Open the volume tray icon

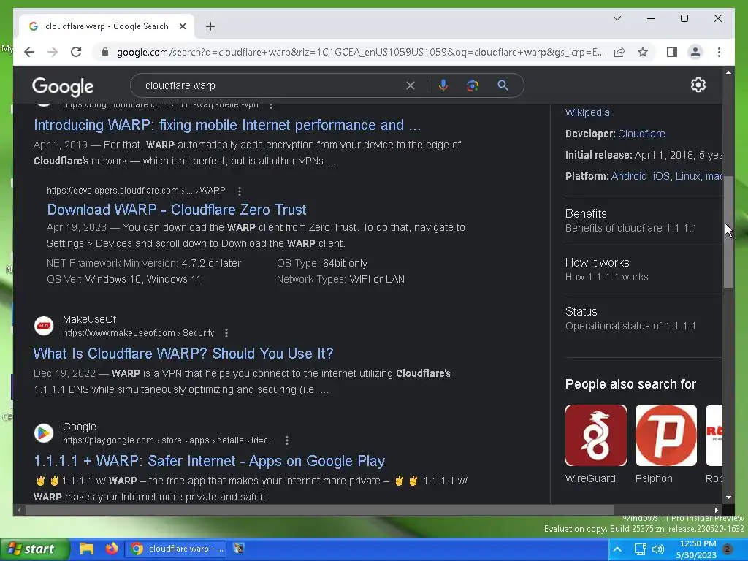pos(658,549)
